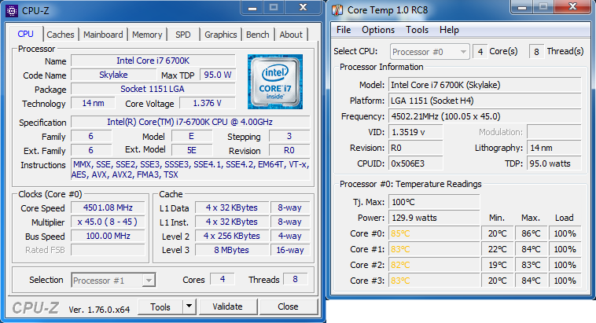The height and width of the screenshot is (323, 596).
Task: Click the Ext. Model value 5E
Action: 192,150
